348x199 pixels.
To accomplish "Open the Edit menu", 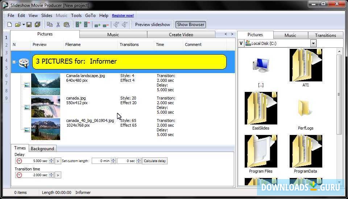I will pos(21,16).
